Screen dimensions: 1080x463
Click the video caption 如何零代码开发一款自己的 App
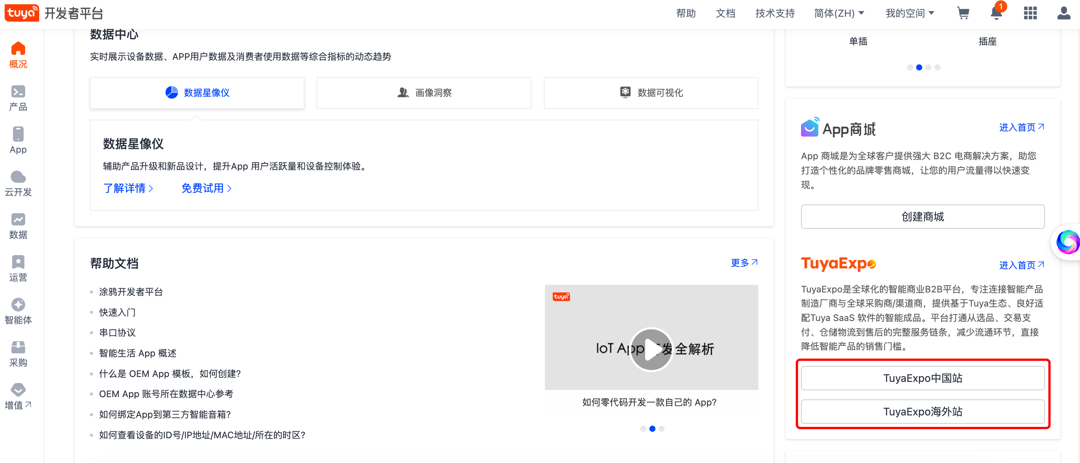[649, 402]
